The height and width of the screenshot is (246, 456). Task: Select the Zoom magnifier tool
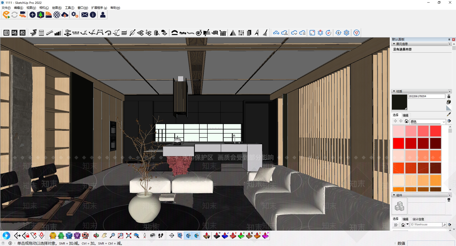click(112, 235)
